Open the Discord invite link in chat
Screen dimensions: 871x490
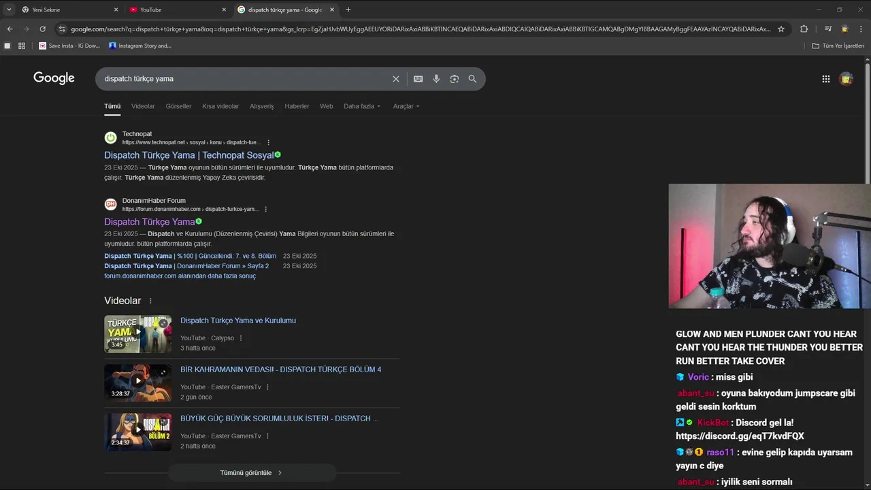pos(740,436)
